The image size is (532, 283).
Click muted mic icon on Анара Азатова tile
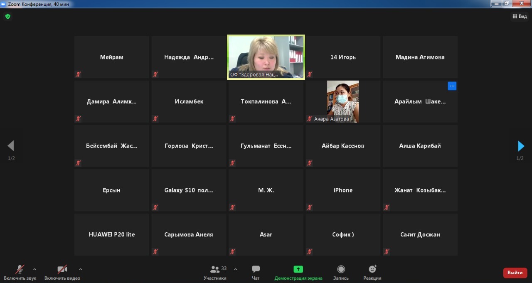pyautogui.click(x=310, y=118)
